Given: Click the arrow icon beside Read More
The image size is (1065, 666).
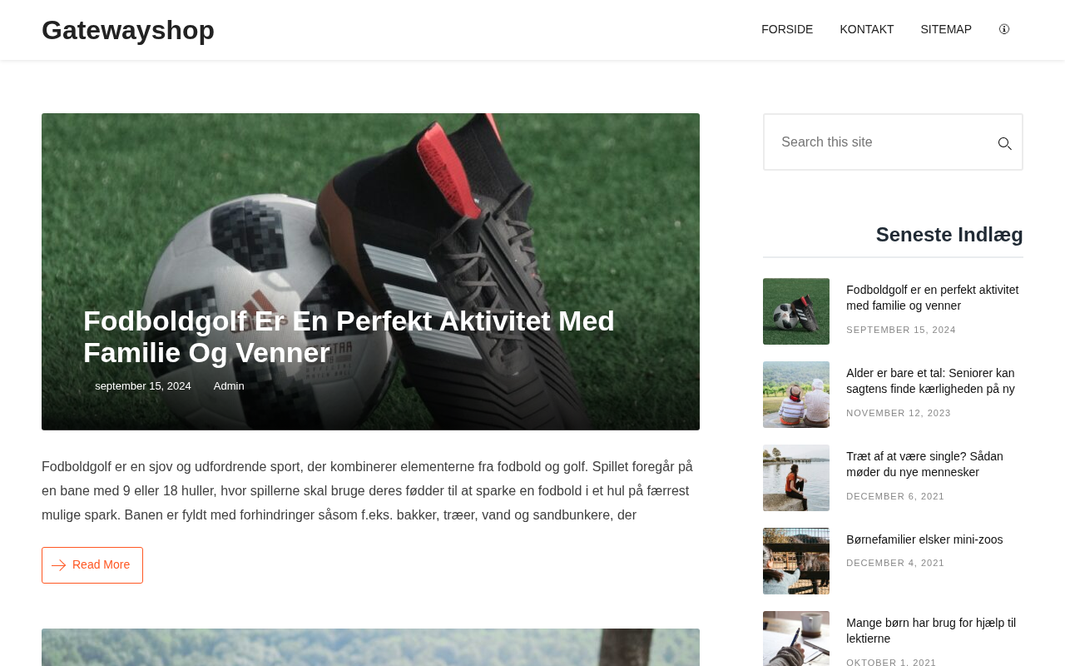Looking at the screenshot, I should pyautogui.click(x=58, y=565).
